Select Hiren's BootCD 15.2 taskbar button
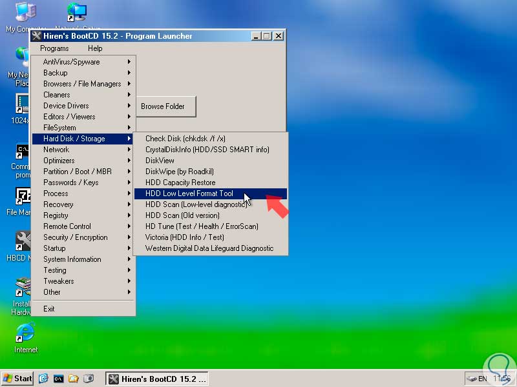517x387 pixels. (156, 379)
